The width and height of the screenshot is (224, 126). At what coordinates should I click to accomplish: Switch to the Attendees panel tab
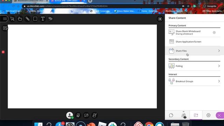click(x=183, y=115)
